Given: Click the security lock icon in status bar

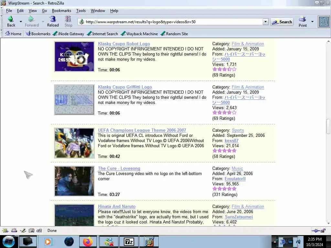Looking at the screenshot, I should (323, 231).
